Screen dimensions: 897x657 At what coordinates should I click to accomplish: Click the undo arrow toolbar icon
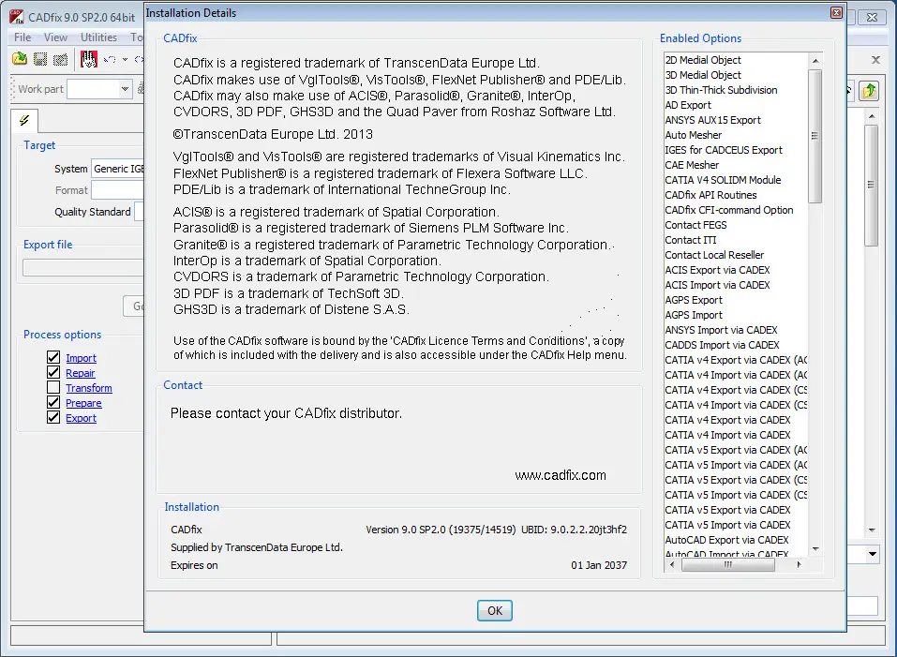tap(110, 59)
